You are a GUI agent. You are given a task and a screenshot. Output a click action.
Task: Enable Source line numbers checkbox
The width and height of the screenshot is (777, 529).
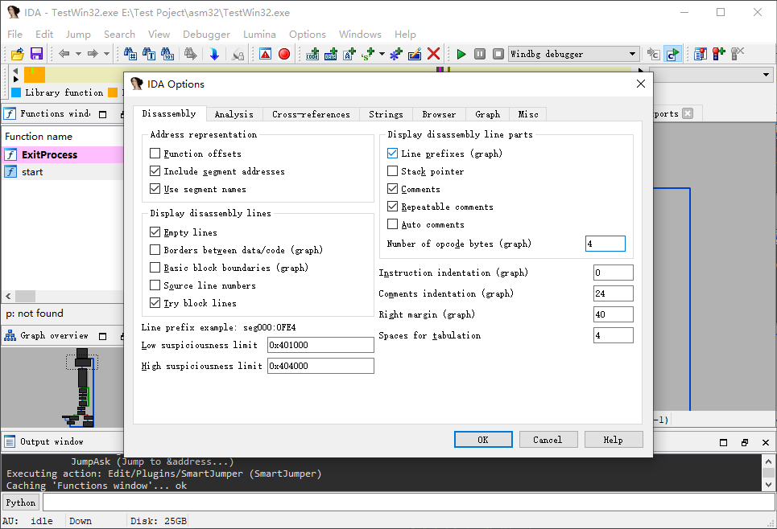(x=155, y=285)
